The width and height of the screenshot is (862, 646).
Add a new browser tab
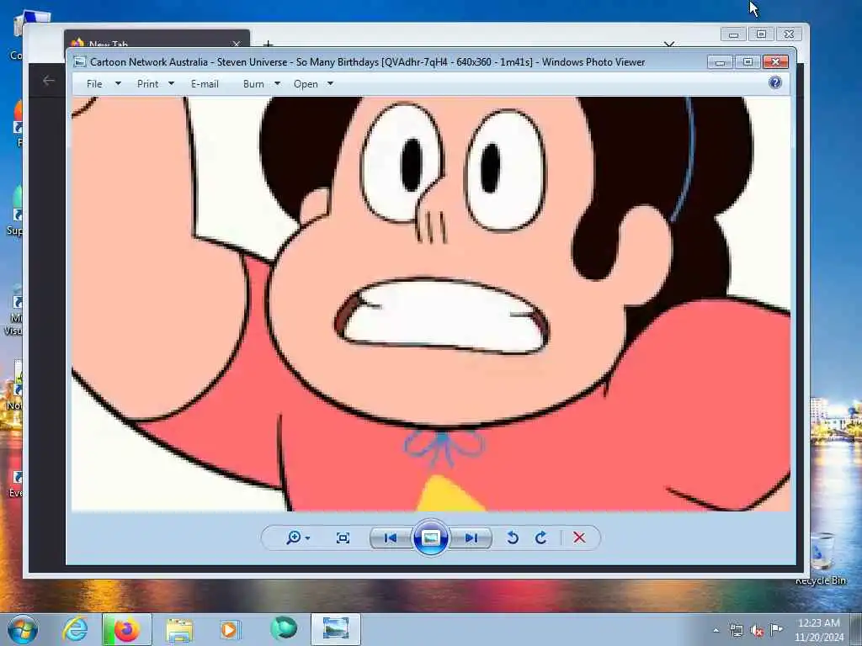[269, 44]
